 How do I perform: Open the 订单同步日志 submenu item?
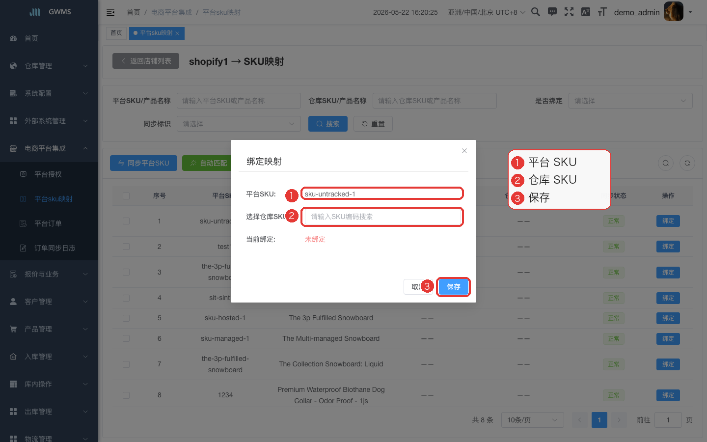(49, 248)
